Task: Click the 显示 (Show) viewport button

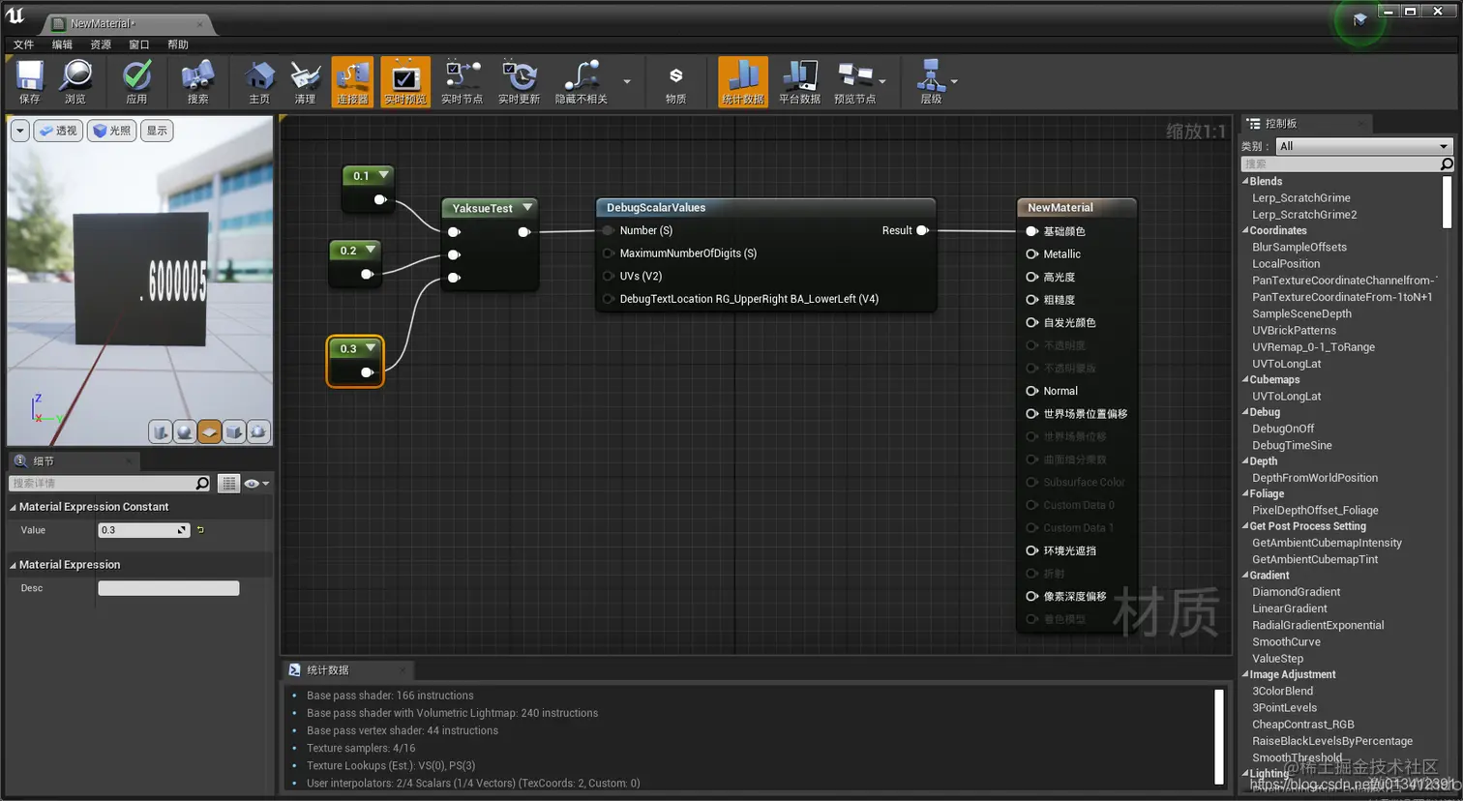Action: click(x=157, y=131)
